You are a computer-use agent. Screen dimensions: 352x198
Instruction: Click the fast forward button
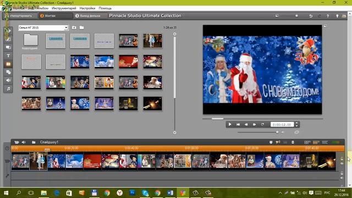(254, 124)
